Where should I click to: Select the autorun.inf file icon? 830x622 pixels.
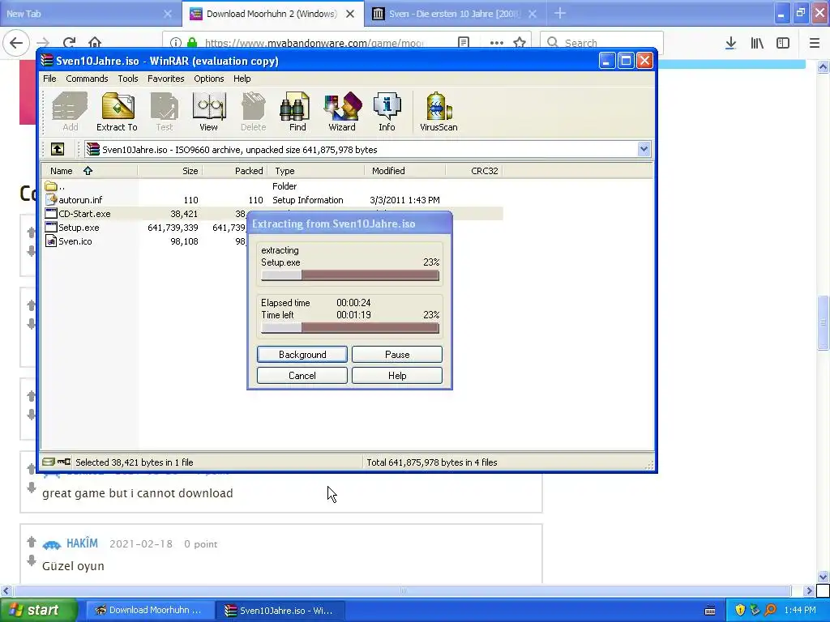pyautogui.click(x=51, y=200)
